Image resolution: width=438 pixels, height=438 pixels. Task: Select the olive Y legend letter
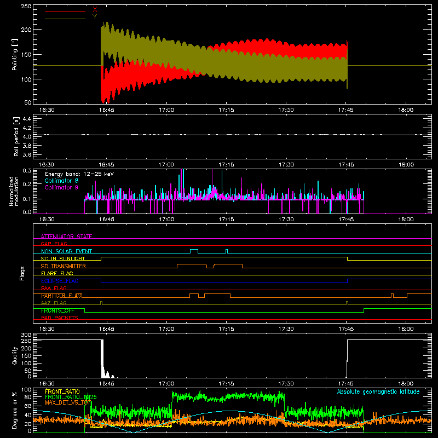pyautogui.click(x=95, y=17)
